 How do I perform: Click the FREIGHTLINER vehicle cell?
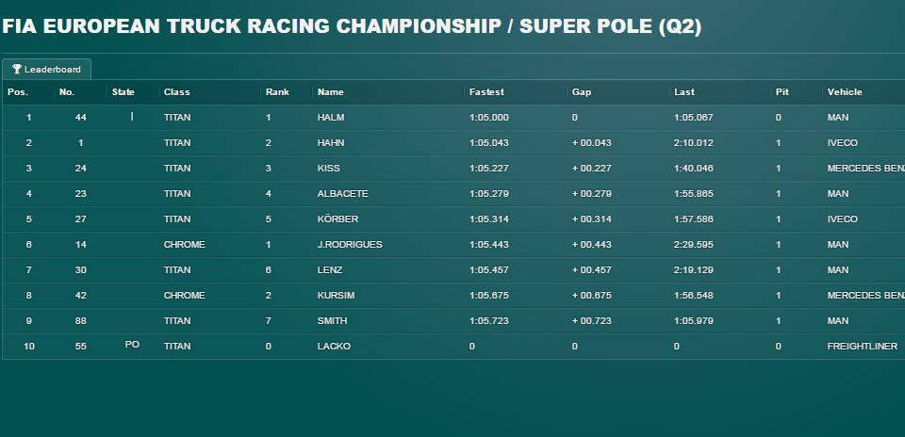(x=863, y=346)
